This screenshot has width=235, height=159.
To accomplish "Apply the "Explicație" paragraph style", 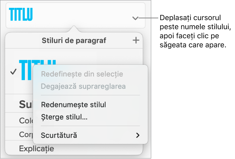I will (36, 149).
